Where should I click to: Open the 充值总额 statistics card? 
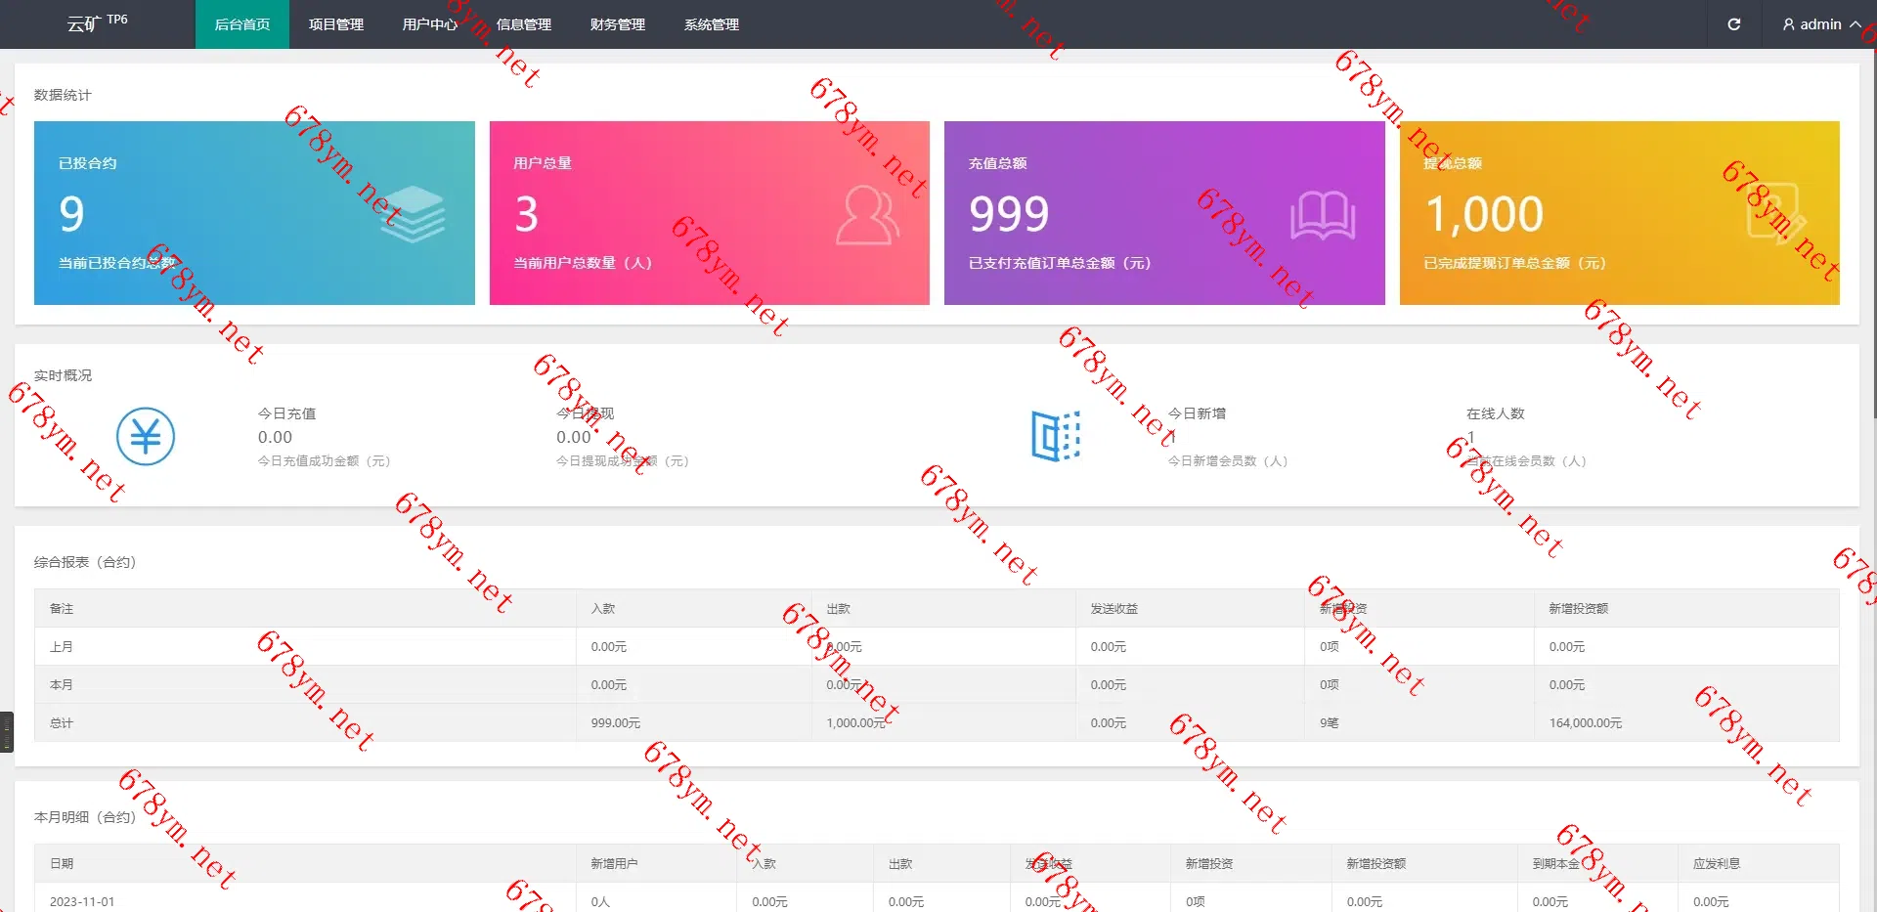pos(1164,213)
